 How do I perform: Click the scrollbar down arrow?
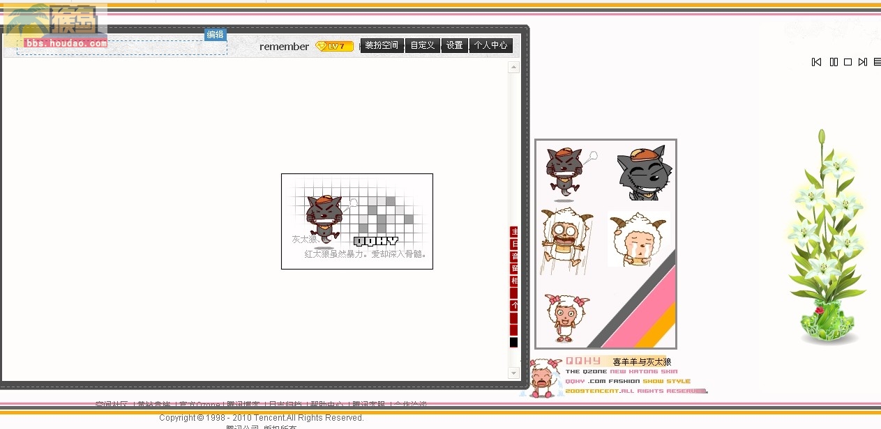click(514, 373)
